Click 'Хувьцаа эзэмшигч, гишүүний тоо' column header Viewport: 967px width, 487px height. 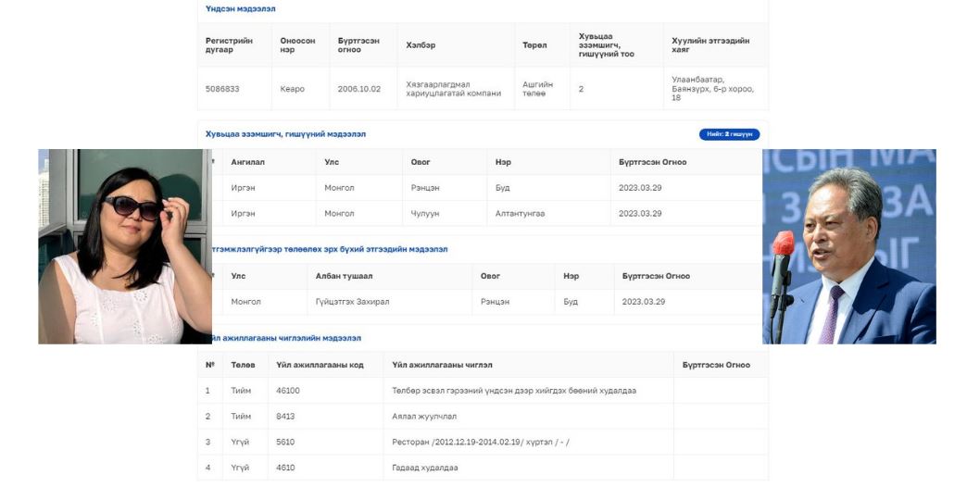(606, 45)
